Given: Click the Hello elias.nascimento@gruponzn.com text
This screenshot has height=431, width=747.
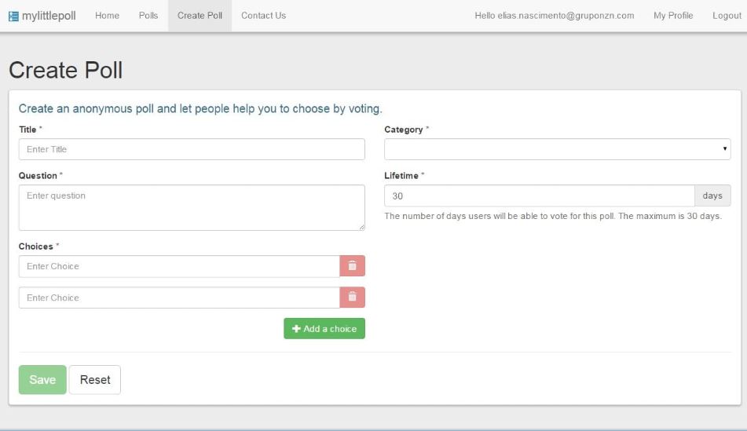Looking at the screenshot, I should [555, 16].
